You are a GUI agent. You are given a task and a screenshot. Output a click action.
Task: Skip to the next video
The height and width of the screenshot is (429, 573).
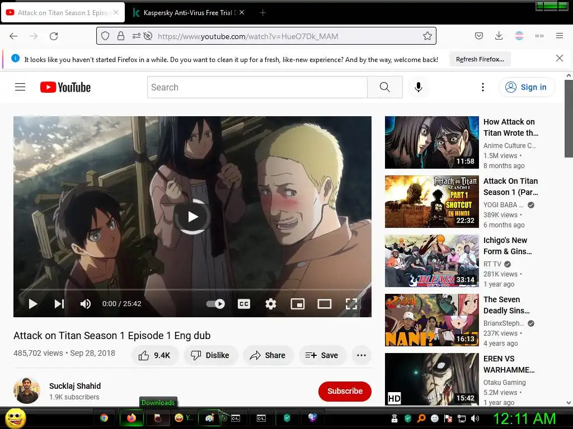coord(59,304)
